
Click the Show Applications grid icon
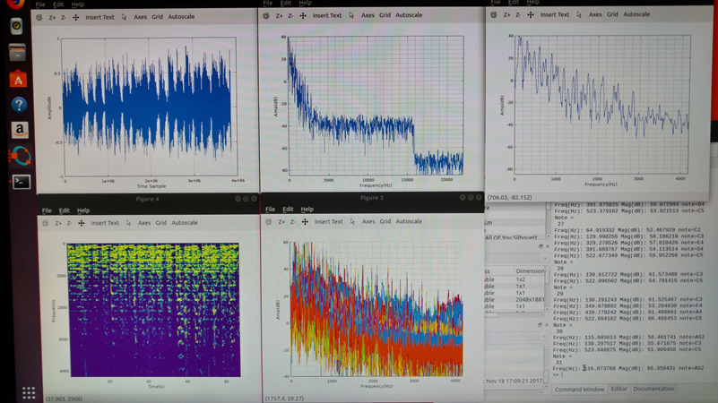click(x=29, y=392)
